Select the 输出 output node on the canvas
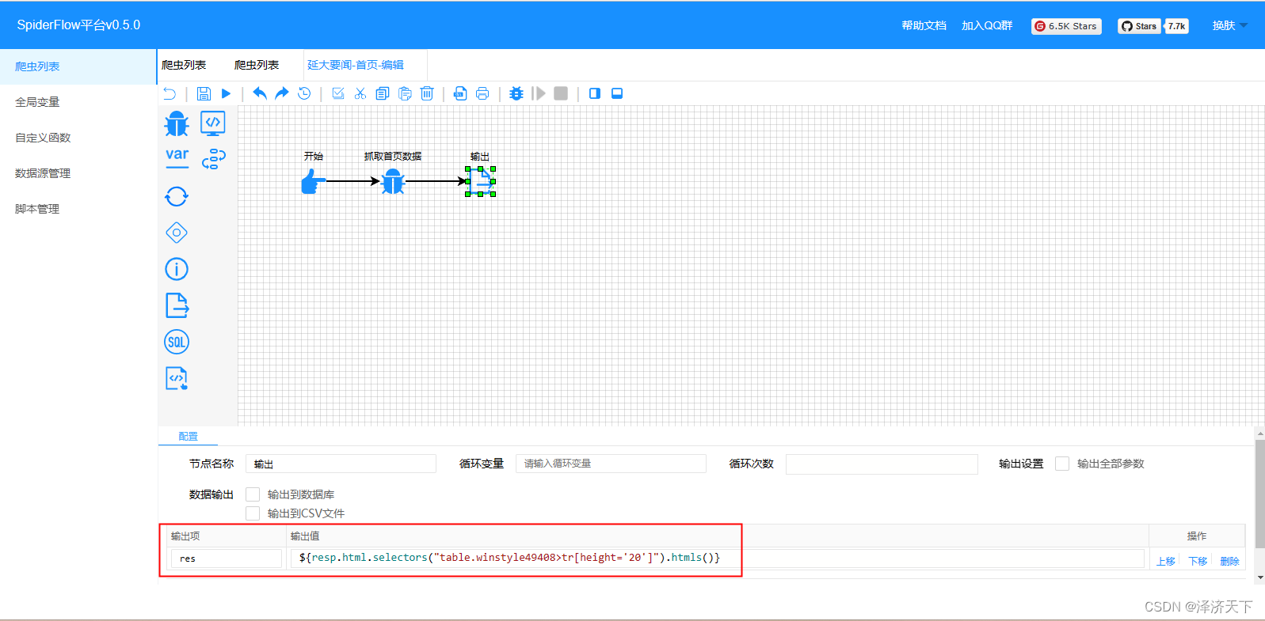This screenshot has width=1265, height=621. 480,181
